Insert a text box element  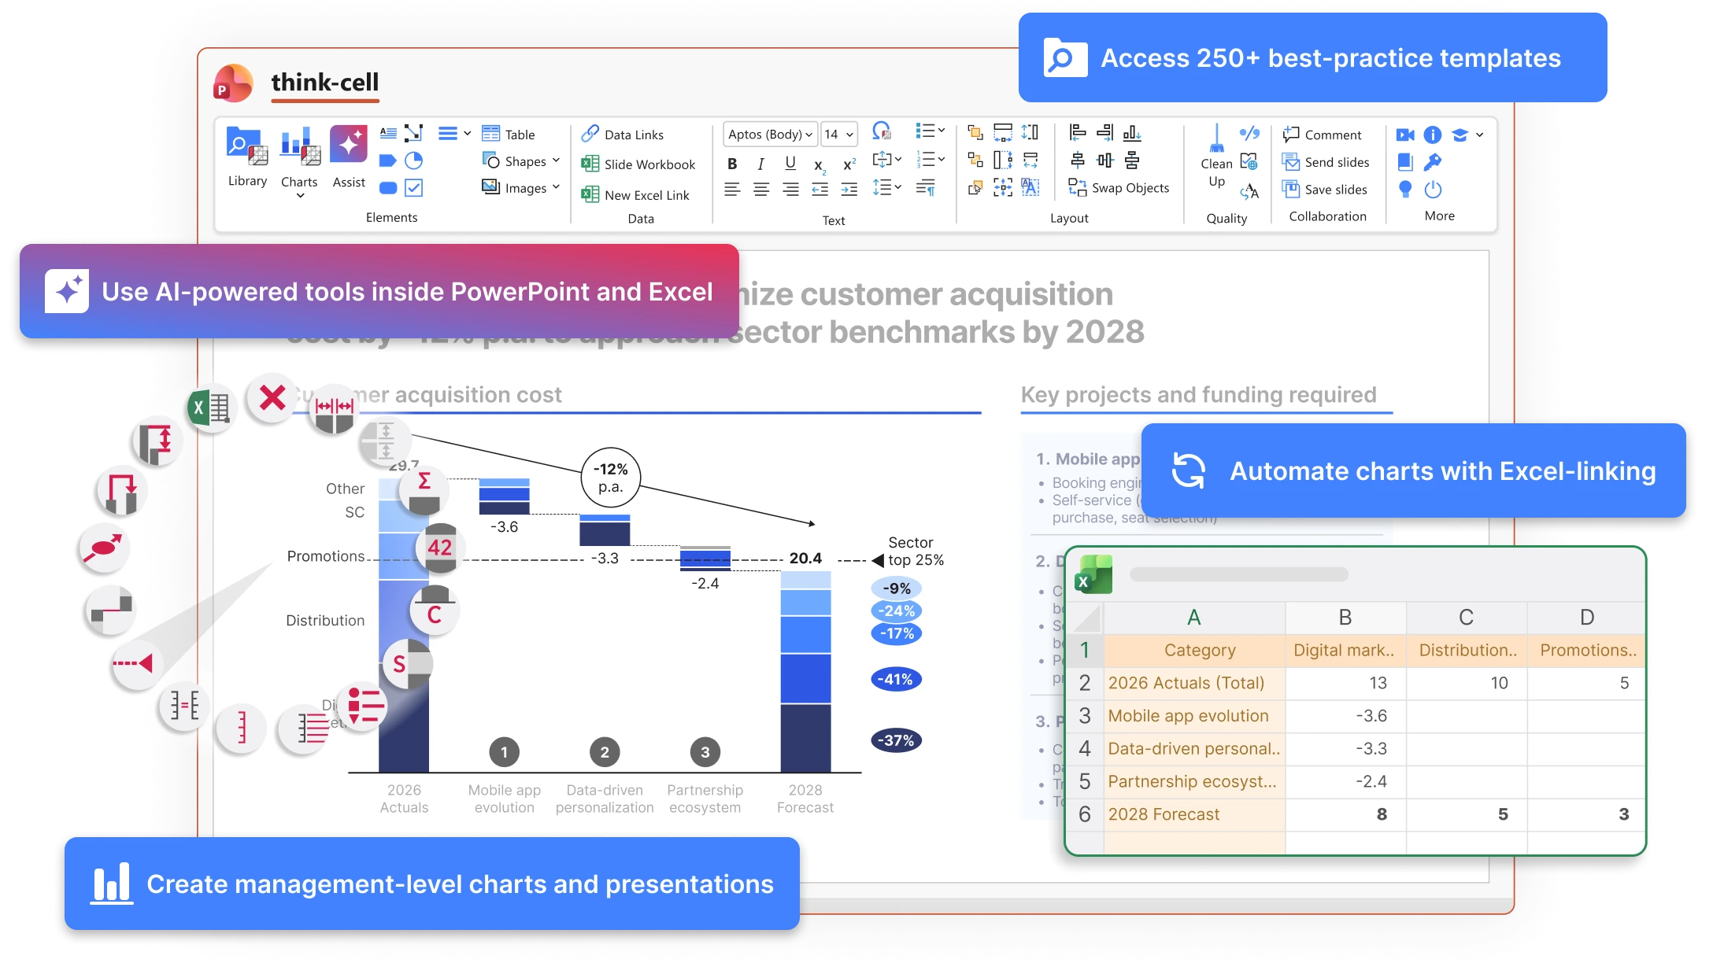(x=388, y=133)
